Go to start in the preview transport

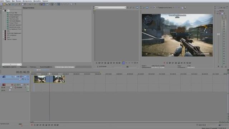[x=181, y=63]
